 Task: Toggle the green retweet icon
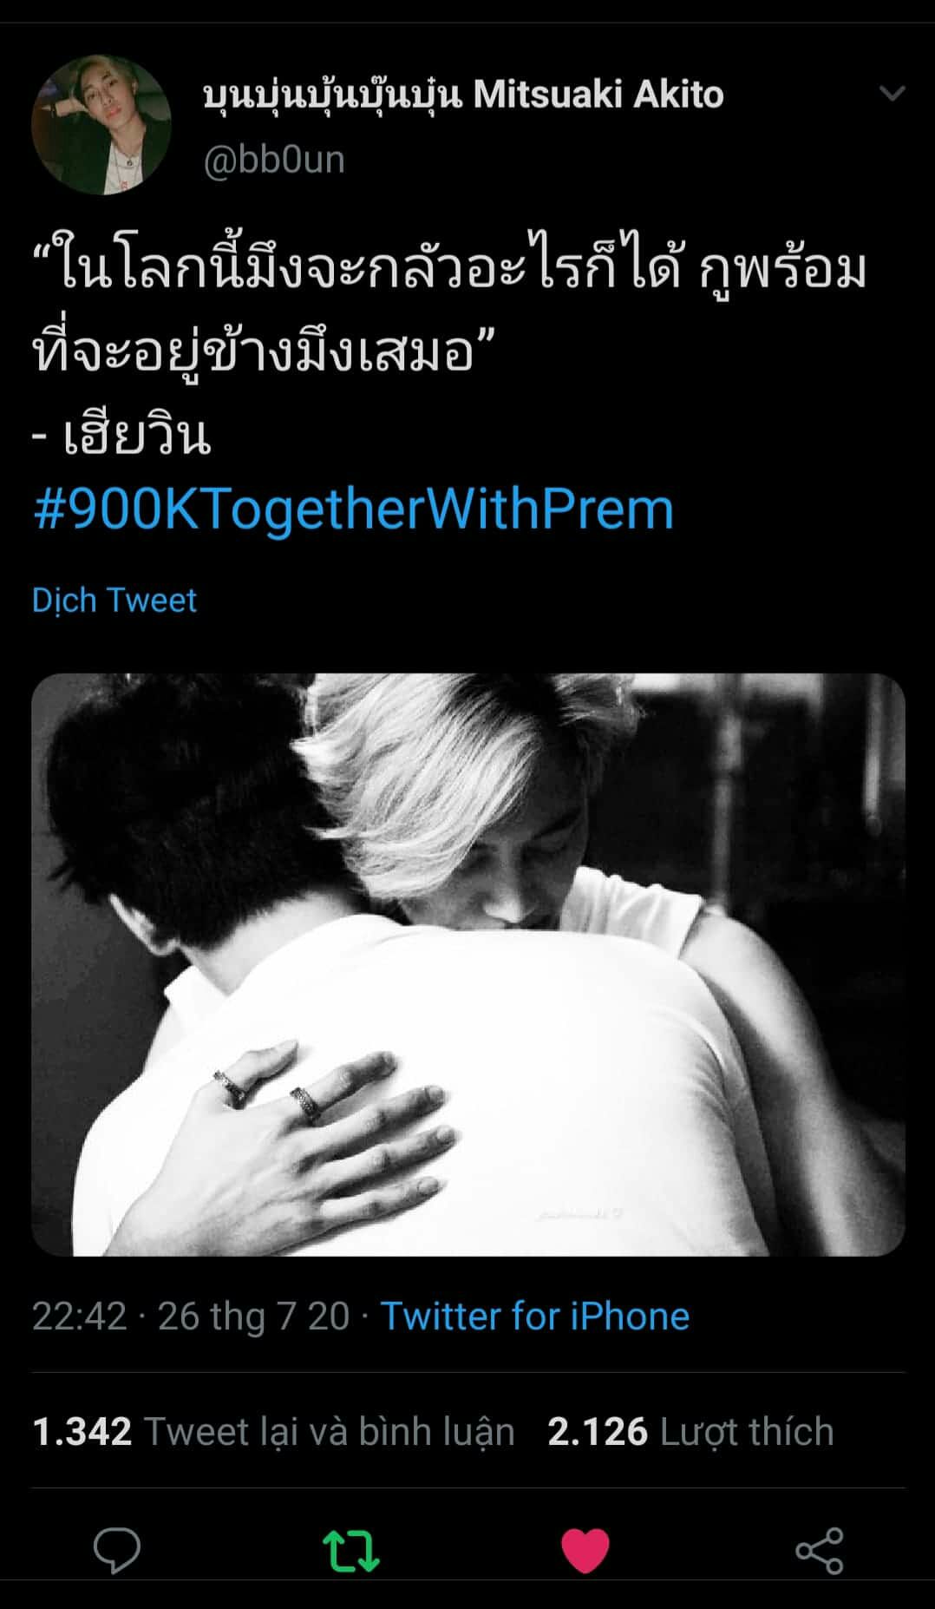(350, 1551)
